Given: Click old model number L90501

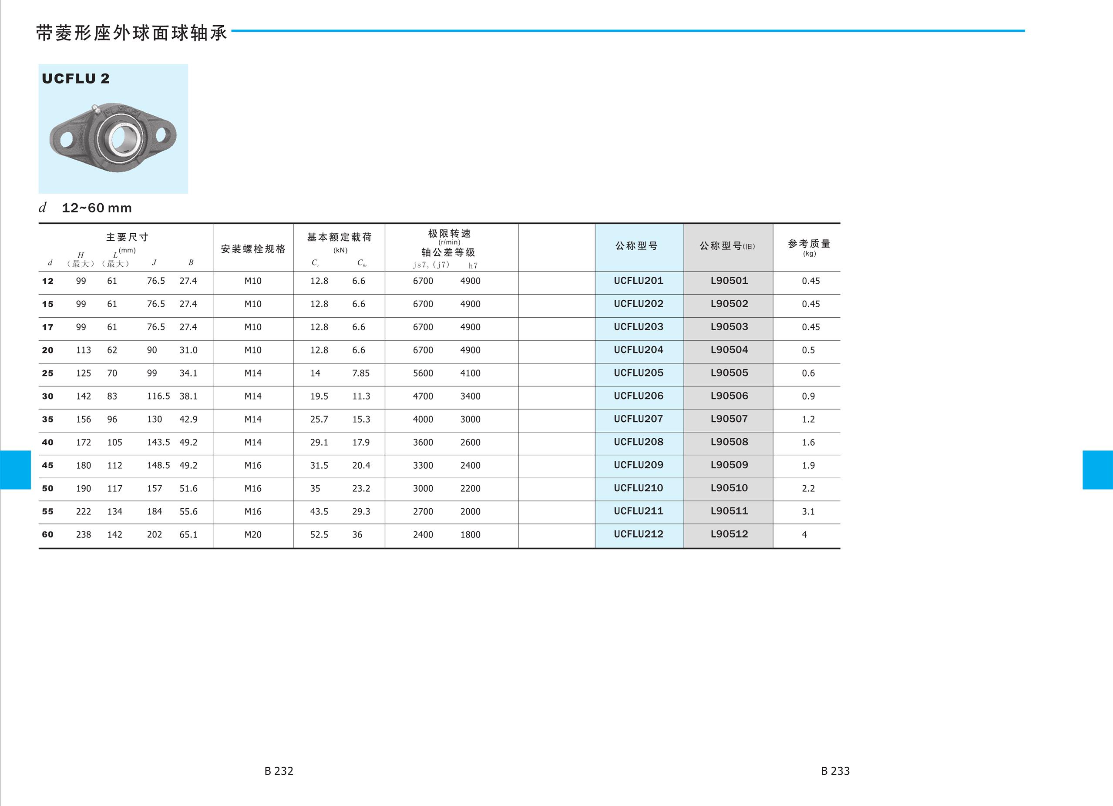Looking at the screenshot, I should click(x=729, y=281).
